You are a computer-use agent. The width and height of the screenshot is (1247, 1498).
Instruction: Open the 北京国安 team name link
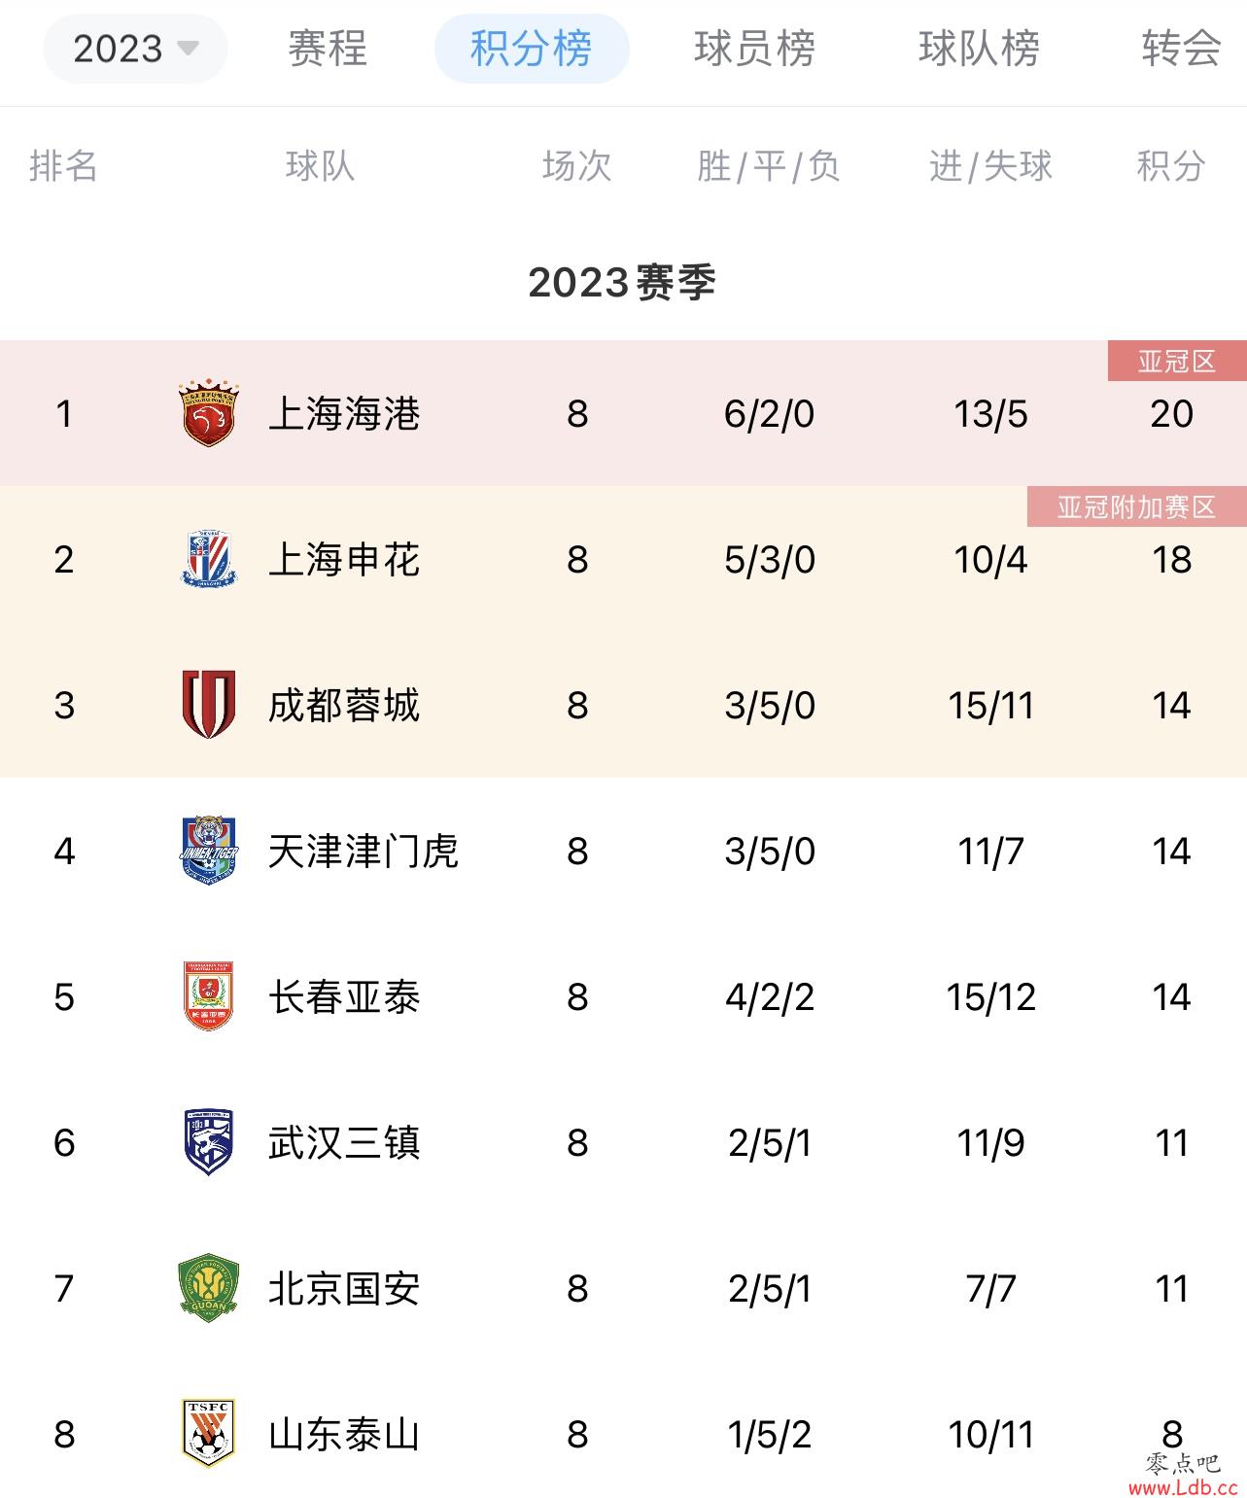click(x=344, y=1289)
